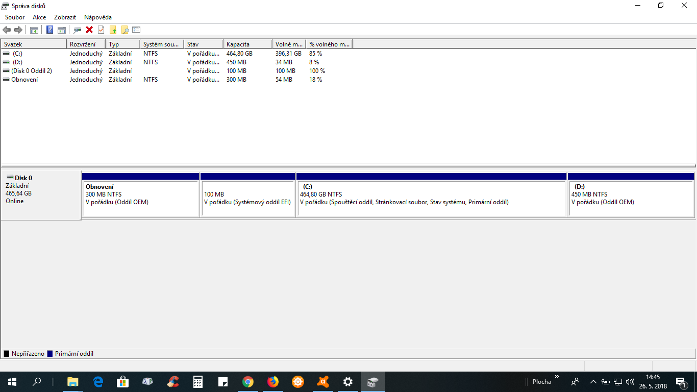Viewport: 697px width, 392px height.
Task: Show hidden system tray icons
Action: point(593,382)
